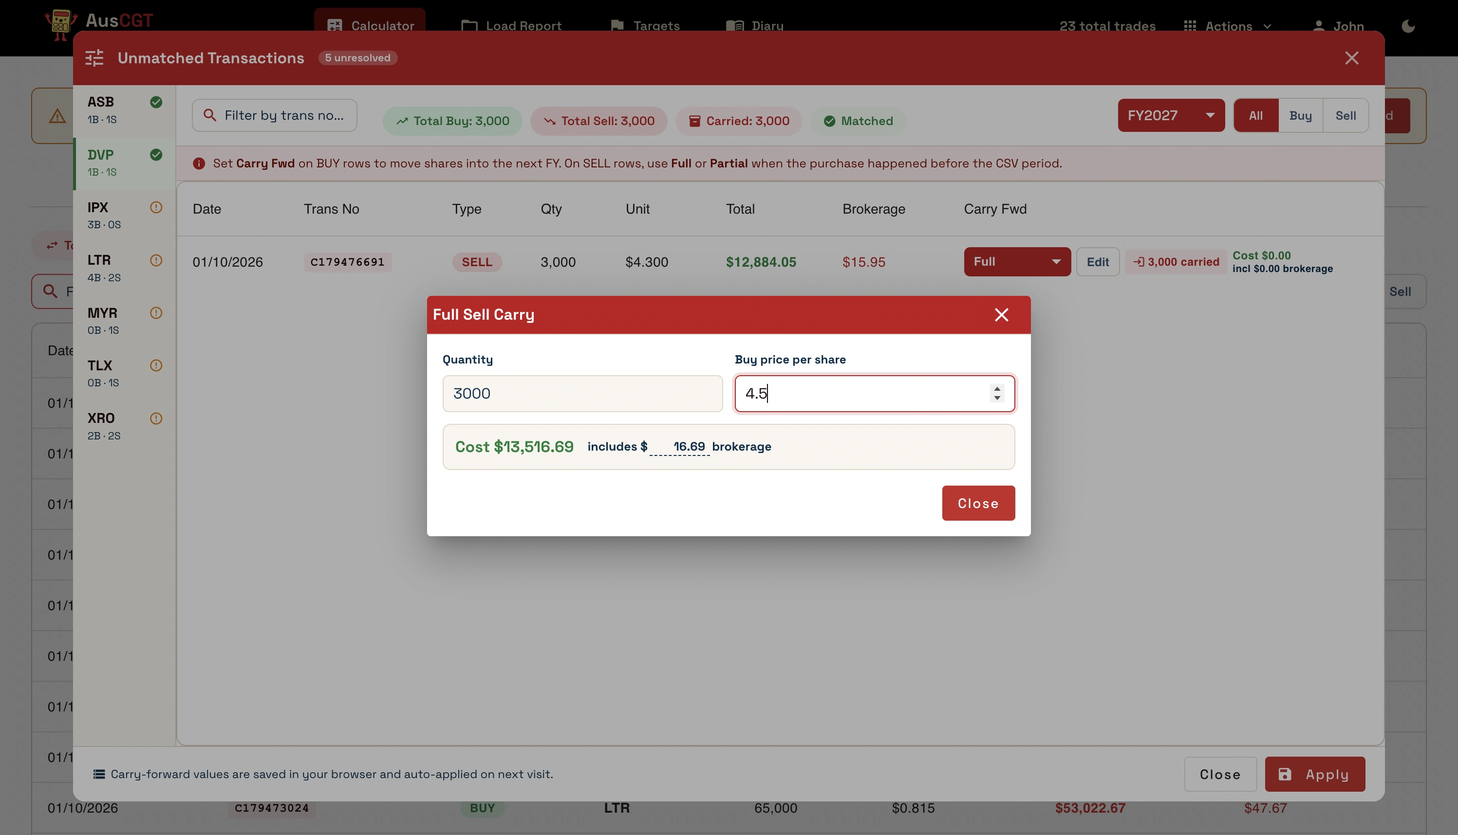Toggle dark mode moon icon
The image size is (1458, 835).
(x=1408, y=26)
